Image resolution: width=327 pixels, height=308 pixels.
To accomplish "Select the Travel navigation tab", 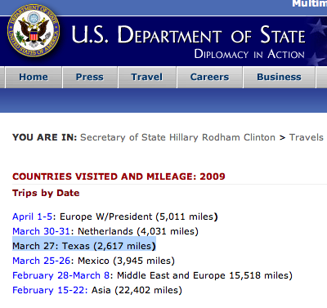I will 147,77.
